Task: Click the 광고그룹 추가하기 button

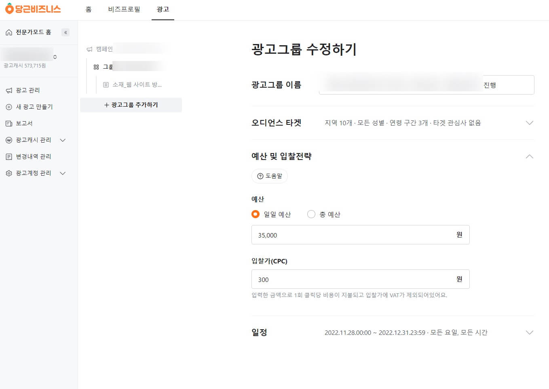Action: (x=131, y=105)
